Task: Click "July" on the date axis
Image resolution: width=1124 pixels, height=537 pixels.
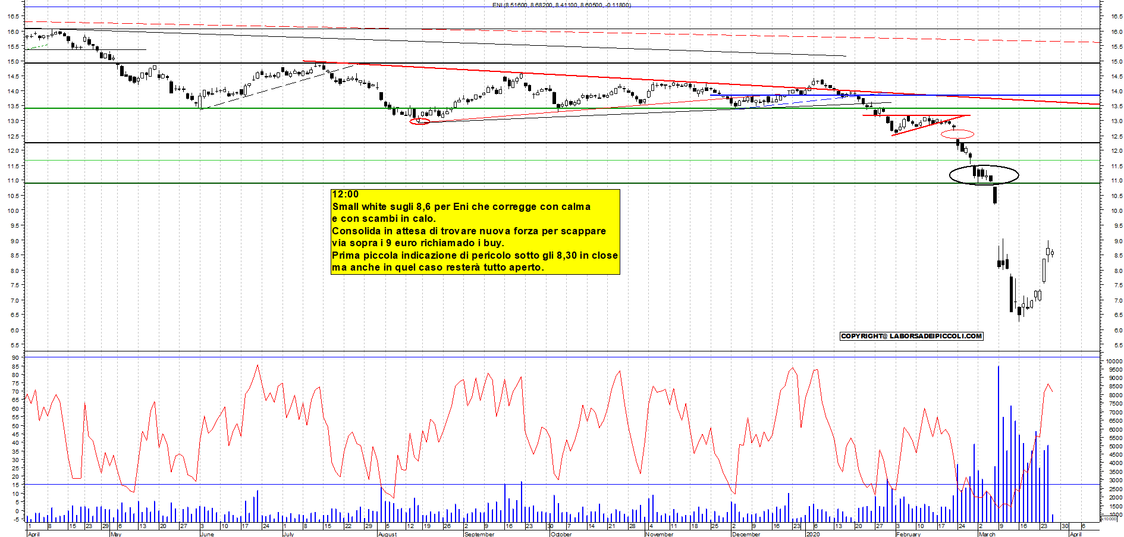Action: click(x=288, y=534)
